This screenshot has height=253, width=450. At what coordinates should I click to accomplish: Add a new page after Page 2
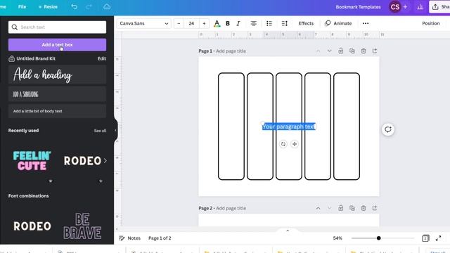[x=375, y=208]
